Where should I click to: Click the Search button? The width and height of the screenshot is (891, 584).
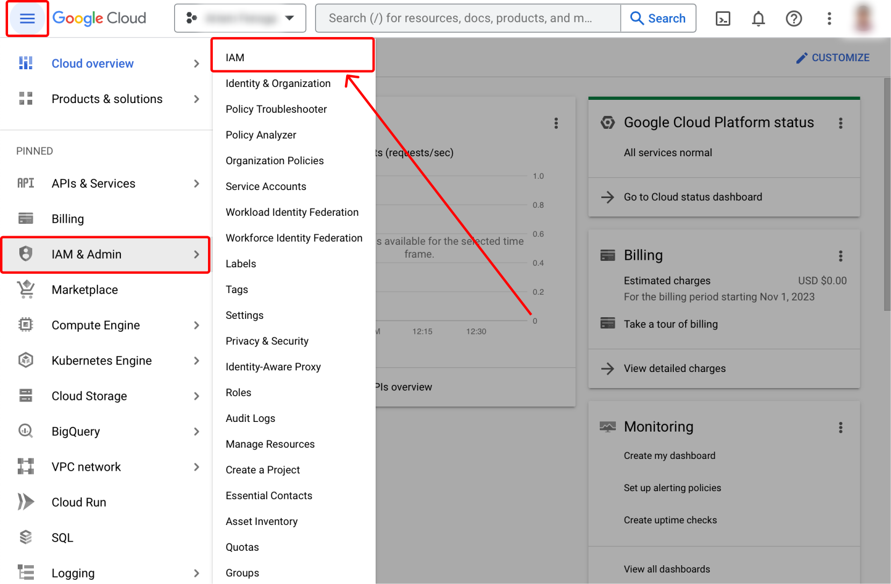click(658, 18)
